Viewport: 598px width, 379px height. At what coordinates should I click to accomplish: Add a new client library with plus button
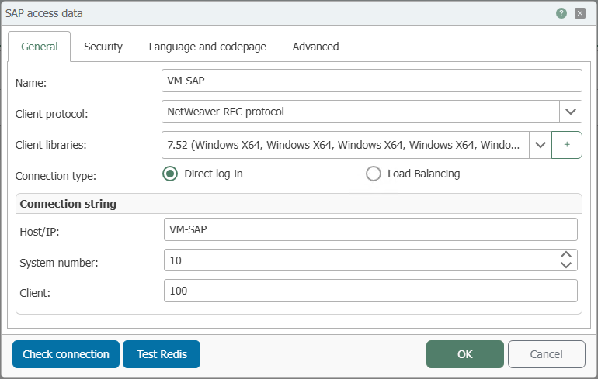567,145
